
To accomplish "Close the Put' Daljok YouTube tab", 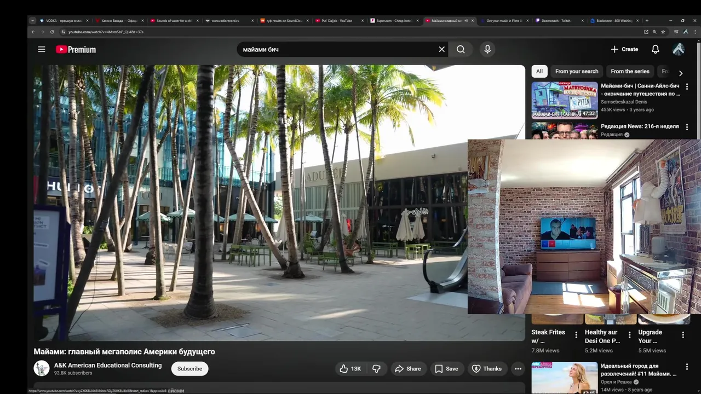I will [363, 21].
